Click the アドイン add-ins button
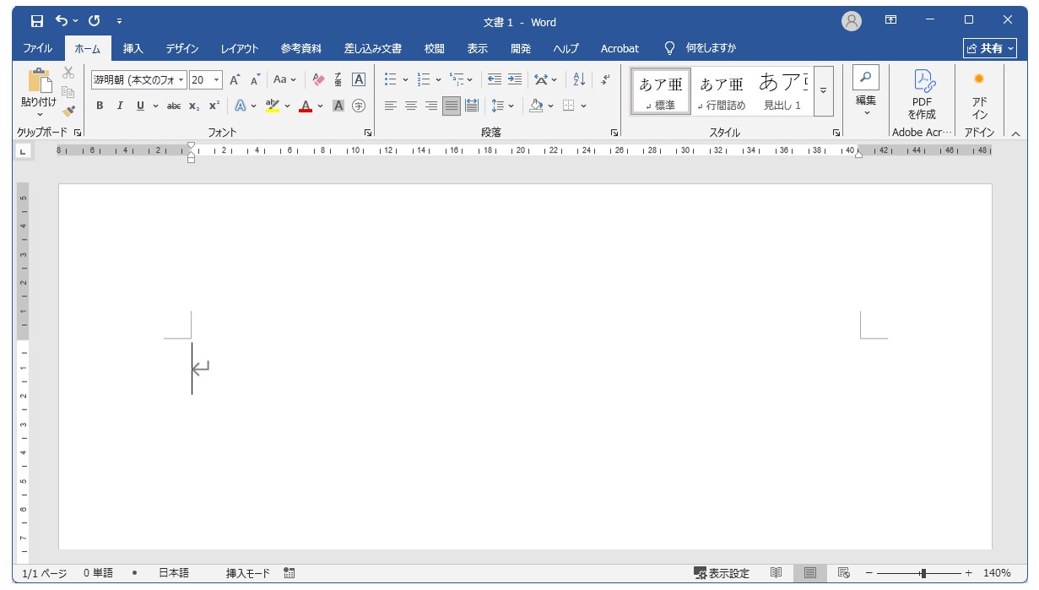This screenshot has height=590, width=1039. coord(979,95)
